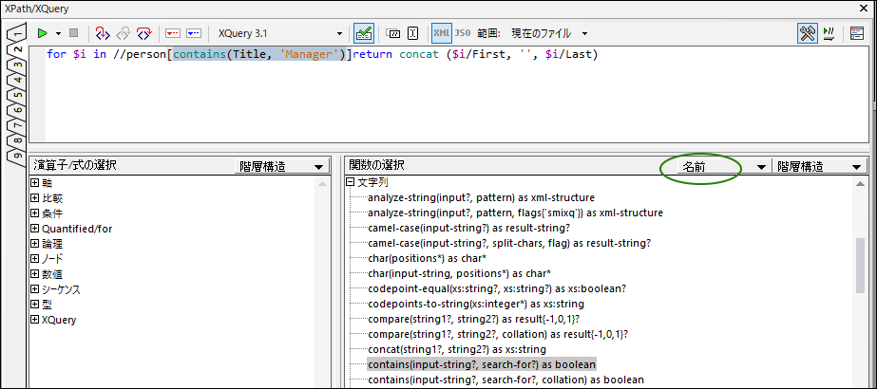Switch to expression tab 3
The height and width of the screenshot is (389, 877).
(x=17, y=65)
